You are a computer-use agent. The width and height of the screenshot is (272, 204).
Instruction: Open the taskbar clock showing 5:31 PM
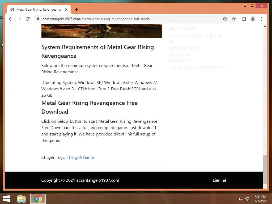tap(260, 199)
